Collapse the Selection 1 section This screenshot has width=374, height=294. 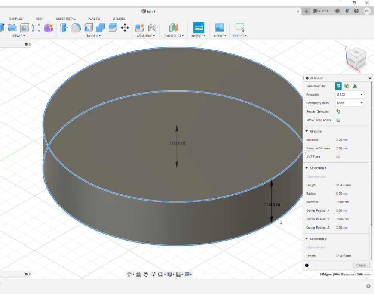point(307,168)
